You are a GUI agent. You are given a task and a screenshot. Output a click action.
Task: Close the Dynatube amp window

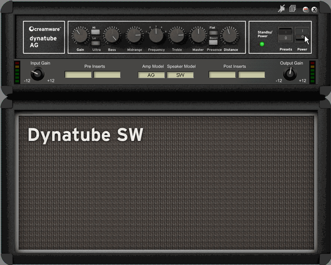point(314,9)
